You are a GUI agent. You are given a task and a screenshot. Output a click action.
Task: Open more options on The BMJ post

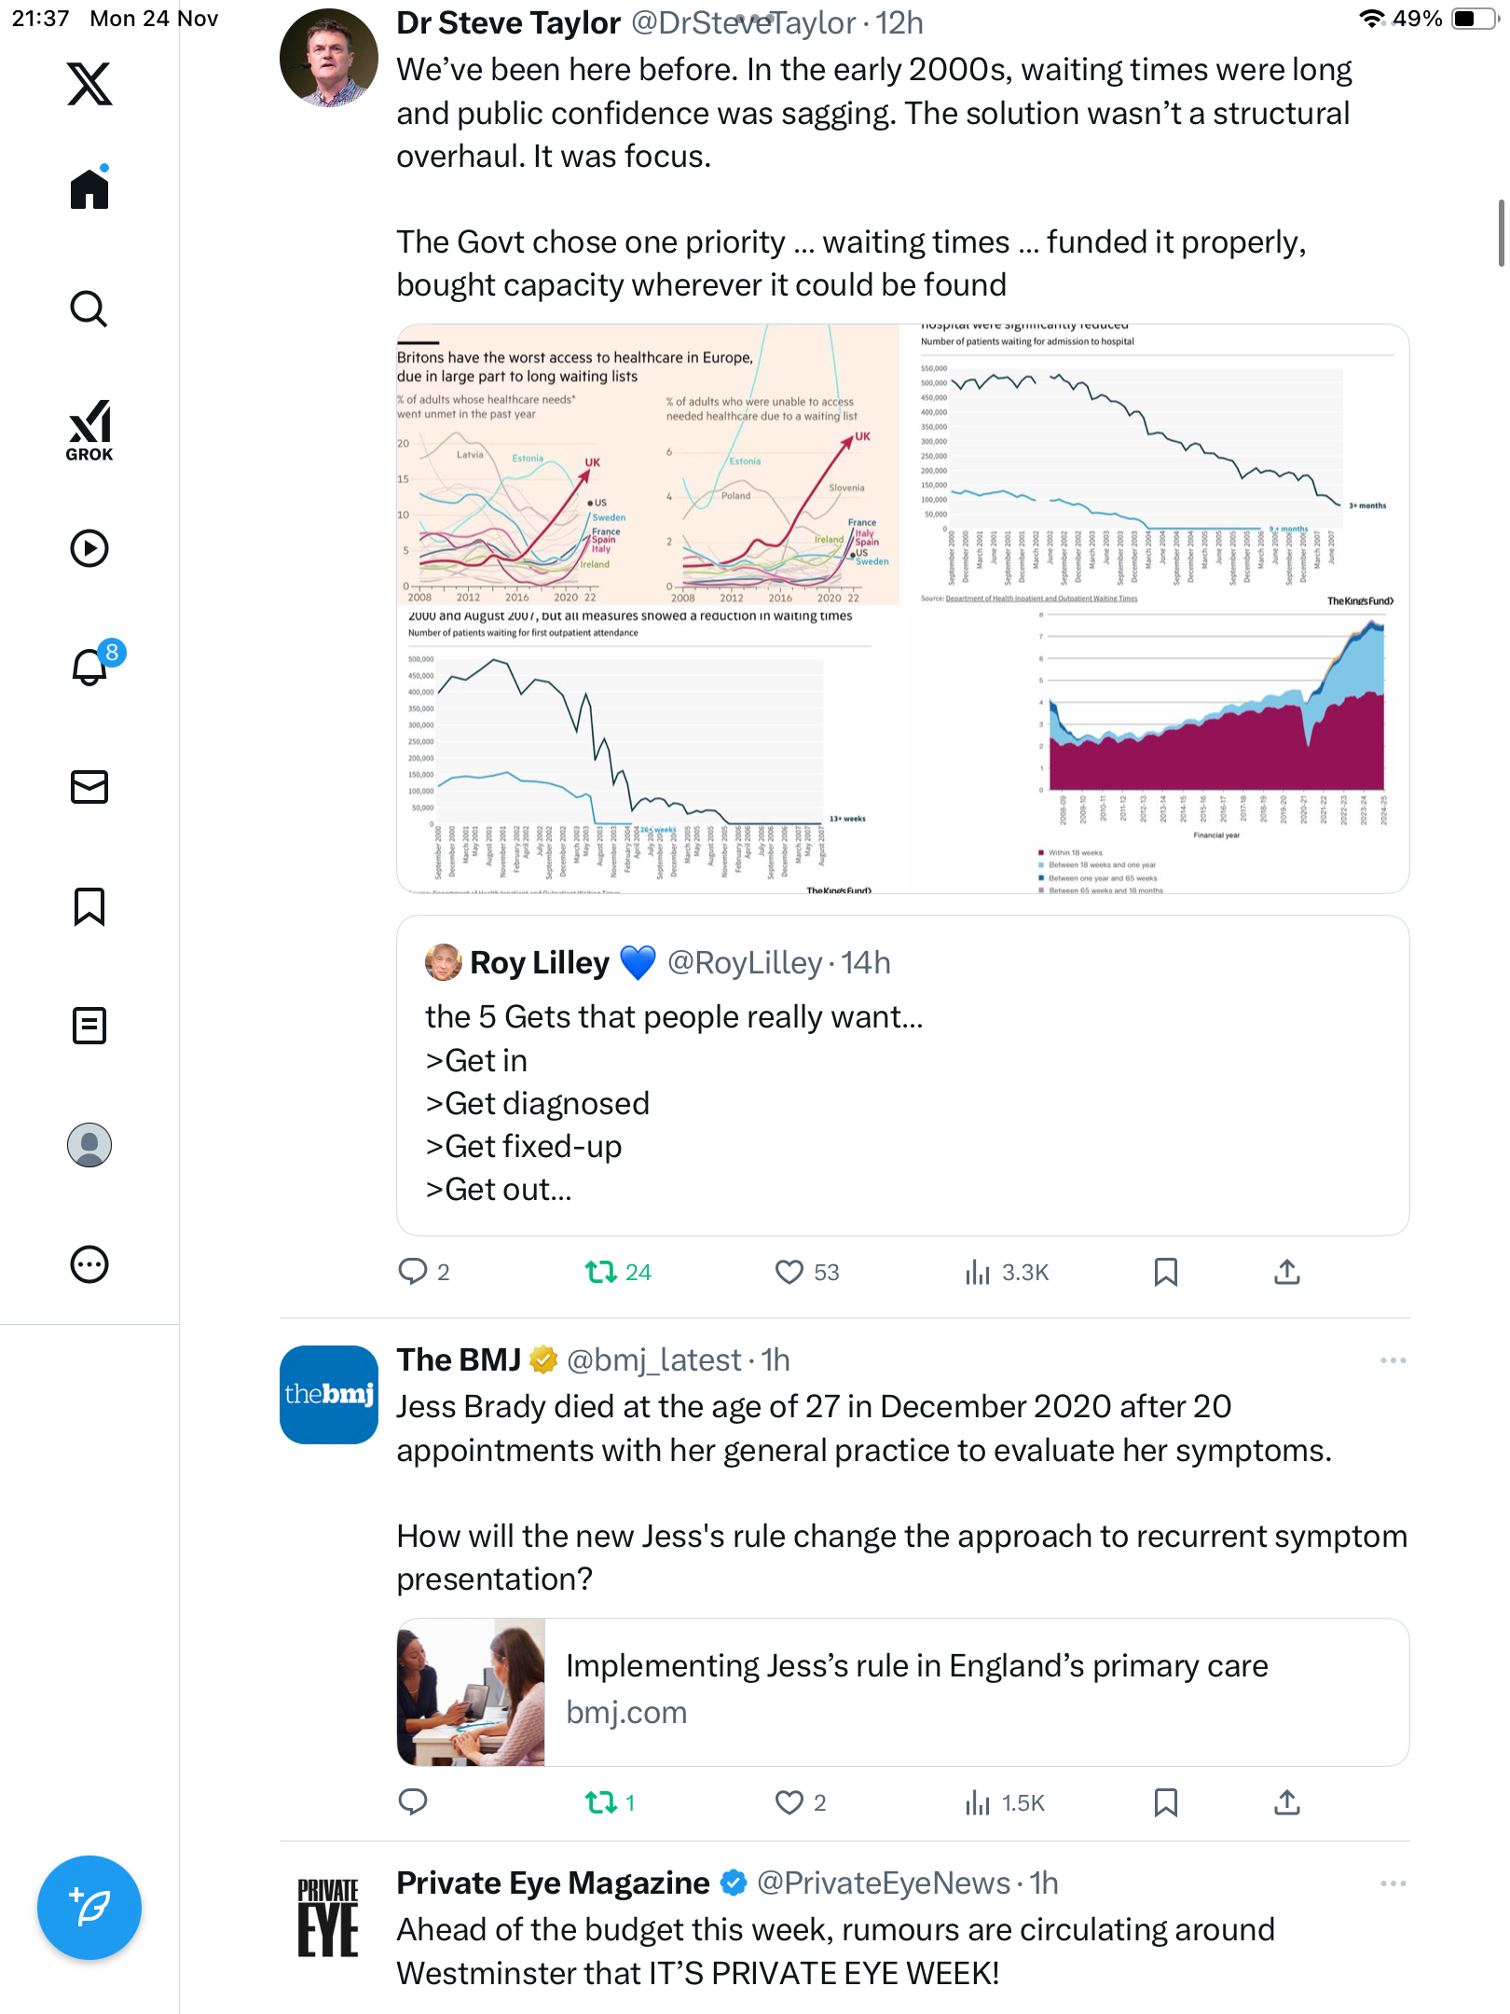1393,1360
